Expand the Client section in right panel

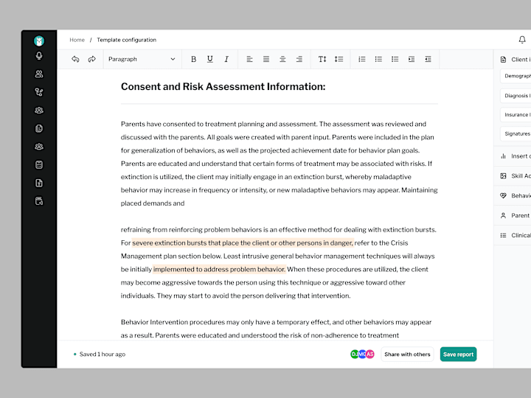(x=516, y=60)
